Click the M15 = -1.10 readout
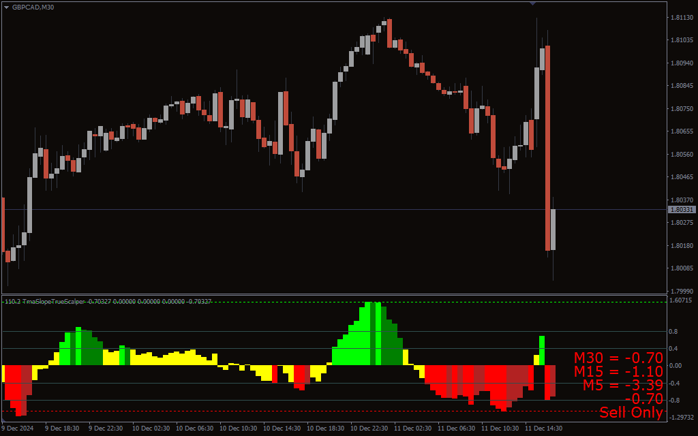Image resolution: width=698 pixels, height=436 pixels. click(618, 371)
